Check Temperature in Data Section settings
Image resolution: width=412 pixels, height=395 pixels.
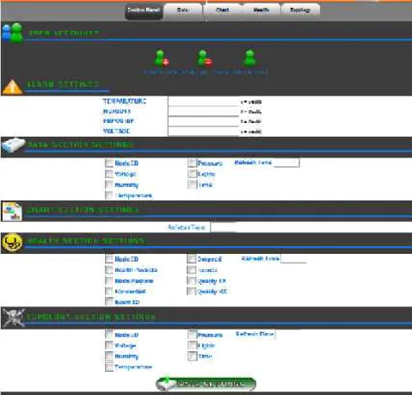tap(109, 195)
